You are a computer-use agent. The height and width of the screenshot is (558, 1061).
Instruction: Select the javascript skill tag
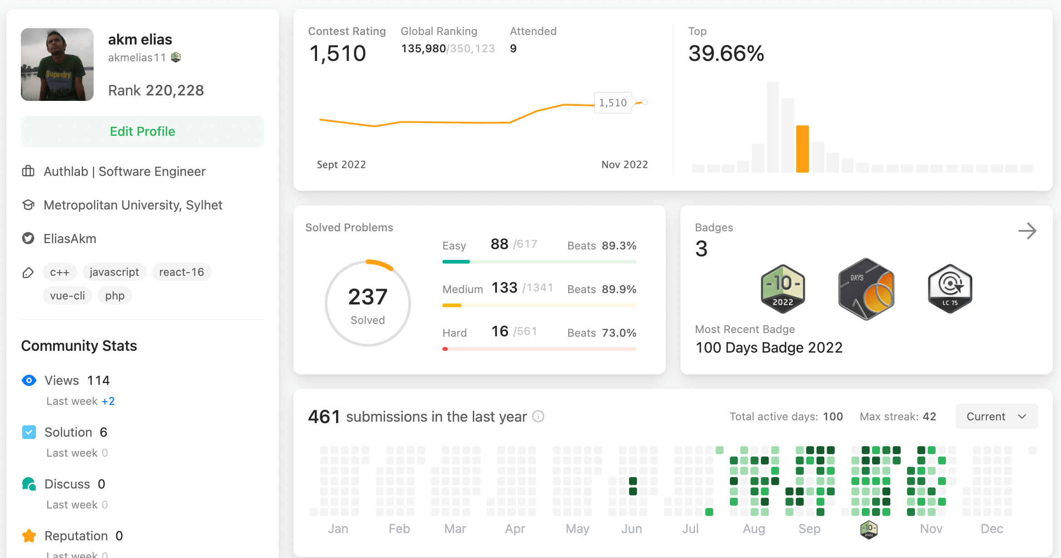tap(114, 272)
